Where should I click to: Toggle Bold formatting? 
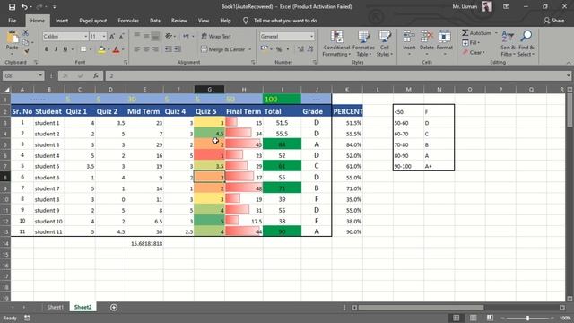pos(47,49)
